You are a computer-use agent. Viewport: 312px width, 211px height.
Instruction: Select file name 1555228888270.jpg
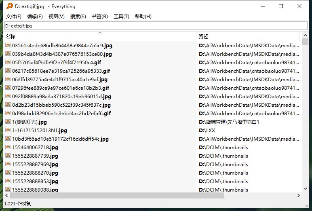[35, 173]
